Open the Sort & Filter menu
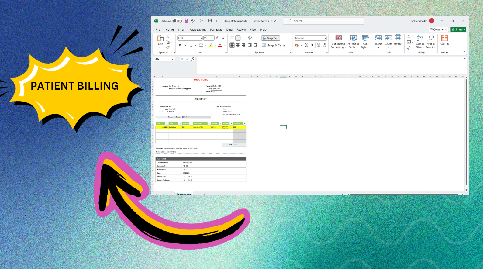Viewport: 483px width, 269px height. tap(420, 42)
